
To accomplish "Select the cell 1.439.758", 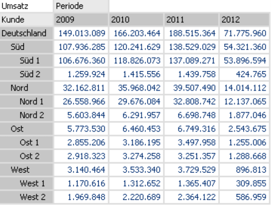I will [191, 74].
